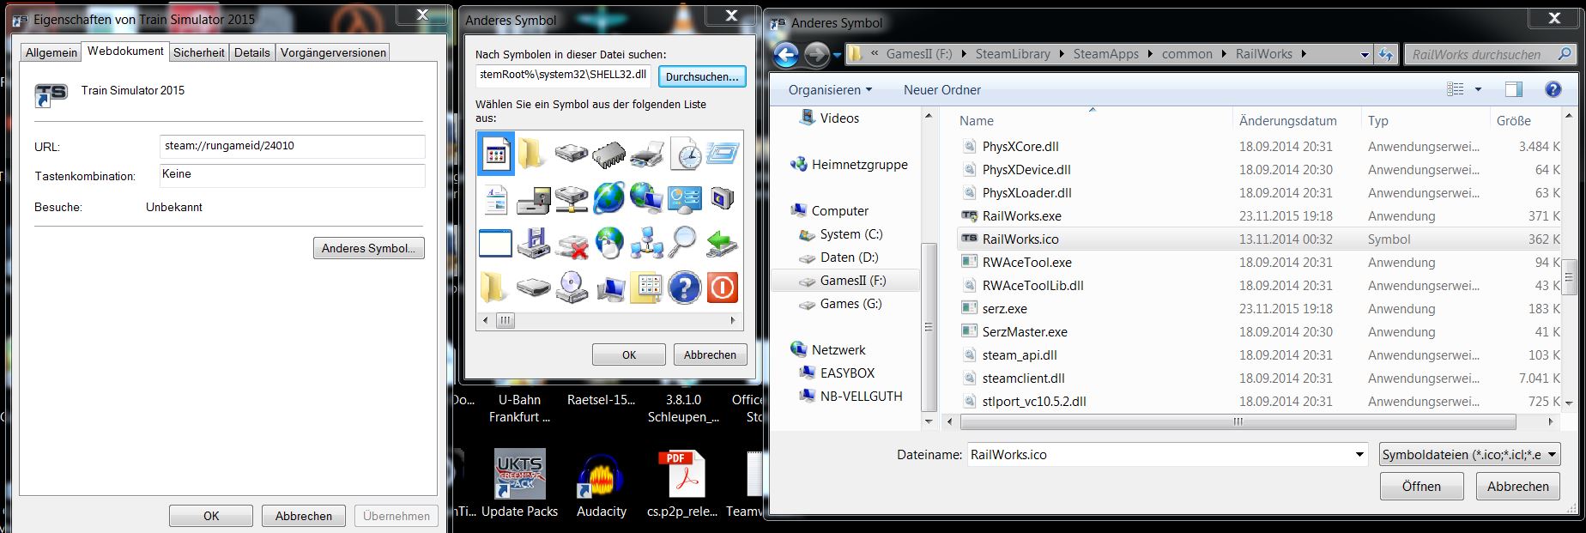This screenshot has width=1586, height=533.
Task: Select the green arrow USB device icon
Action: pos(722,244)
